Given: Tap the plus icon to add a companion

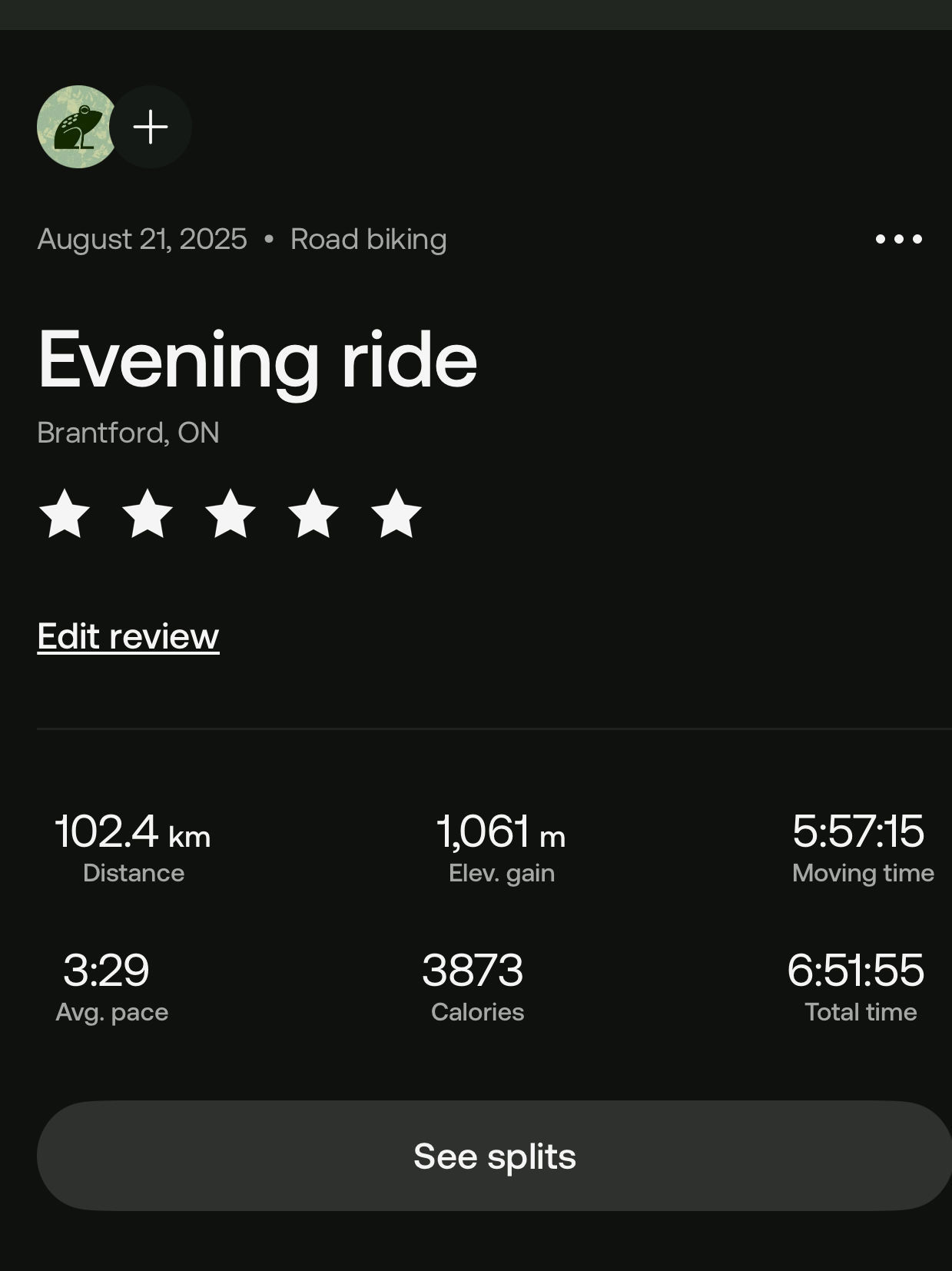Looking at the screenshot, I should (x=151, y=127).
